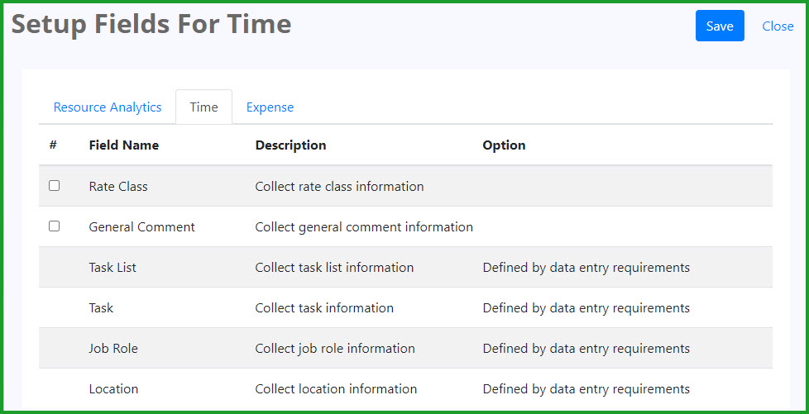Switch to the Resource Analytics tab
This screenshot has height=414, width=809.
click(x=108, y=107)
